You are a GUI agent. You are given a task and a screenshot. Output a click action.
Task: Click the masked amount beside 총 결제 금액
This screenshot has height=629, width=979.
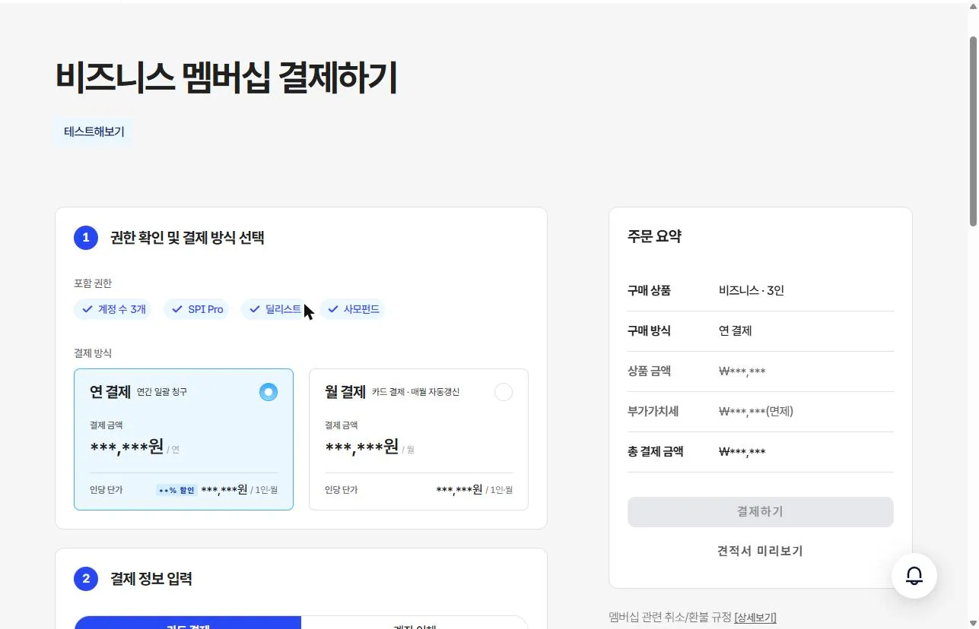click(742, 452)
